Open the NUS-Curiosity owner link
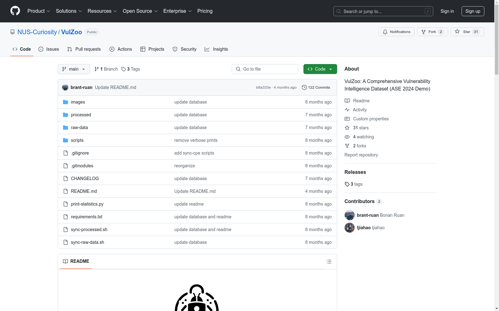This screenshot has width=499, height=311. coord(37,32)
